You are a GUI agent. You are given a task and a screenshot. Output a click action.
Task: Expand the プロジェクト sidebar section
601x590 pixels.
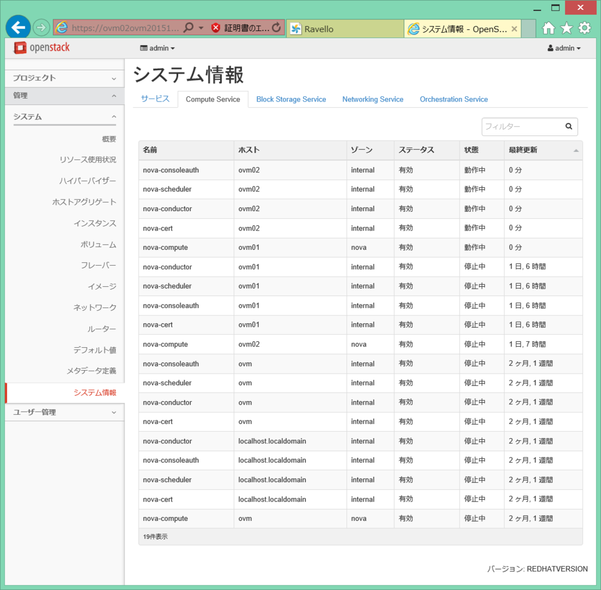pyautogui.click(x=65, y=78)
